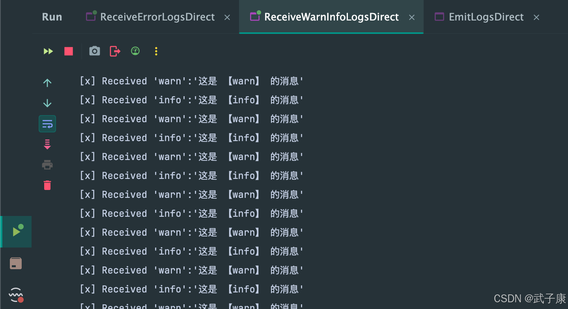Switch to the EmitLogsDirect tab

486,17
